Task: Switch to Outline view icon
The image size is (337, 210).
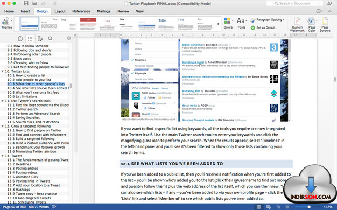Action: [278, 207]
